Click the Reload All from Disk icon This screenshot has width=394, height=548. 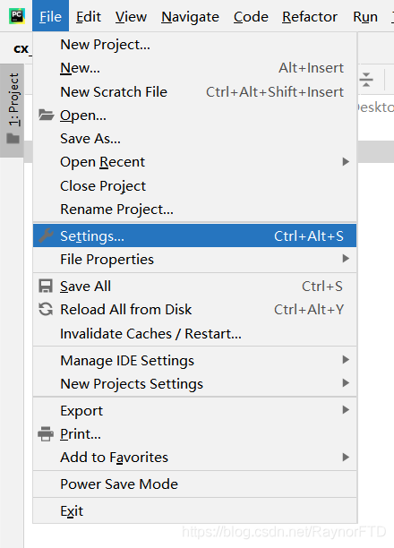(x=46, y=309)
